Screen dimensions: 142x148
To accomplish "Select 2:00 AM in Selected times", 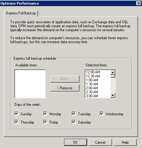I will tap(98, 88).
